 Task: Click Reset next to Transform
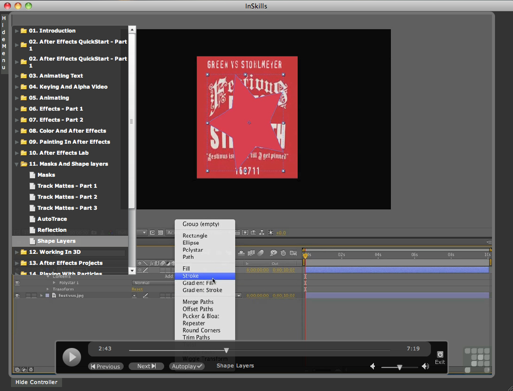pyautogui.click(x=137, y=289)
